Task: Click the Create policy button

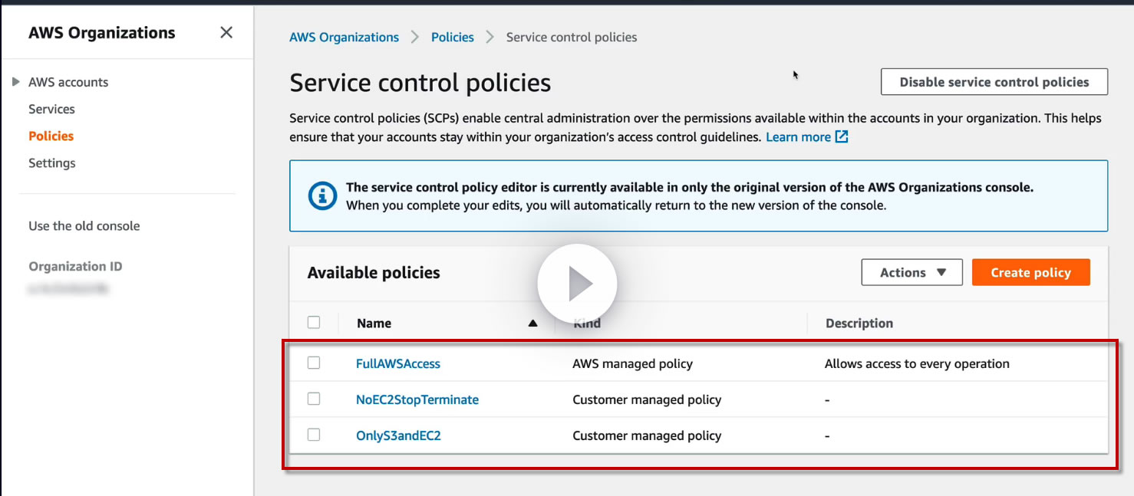Action: click(1030, 272)
